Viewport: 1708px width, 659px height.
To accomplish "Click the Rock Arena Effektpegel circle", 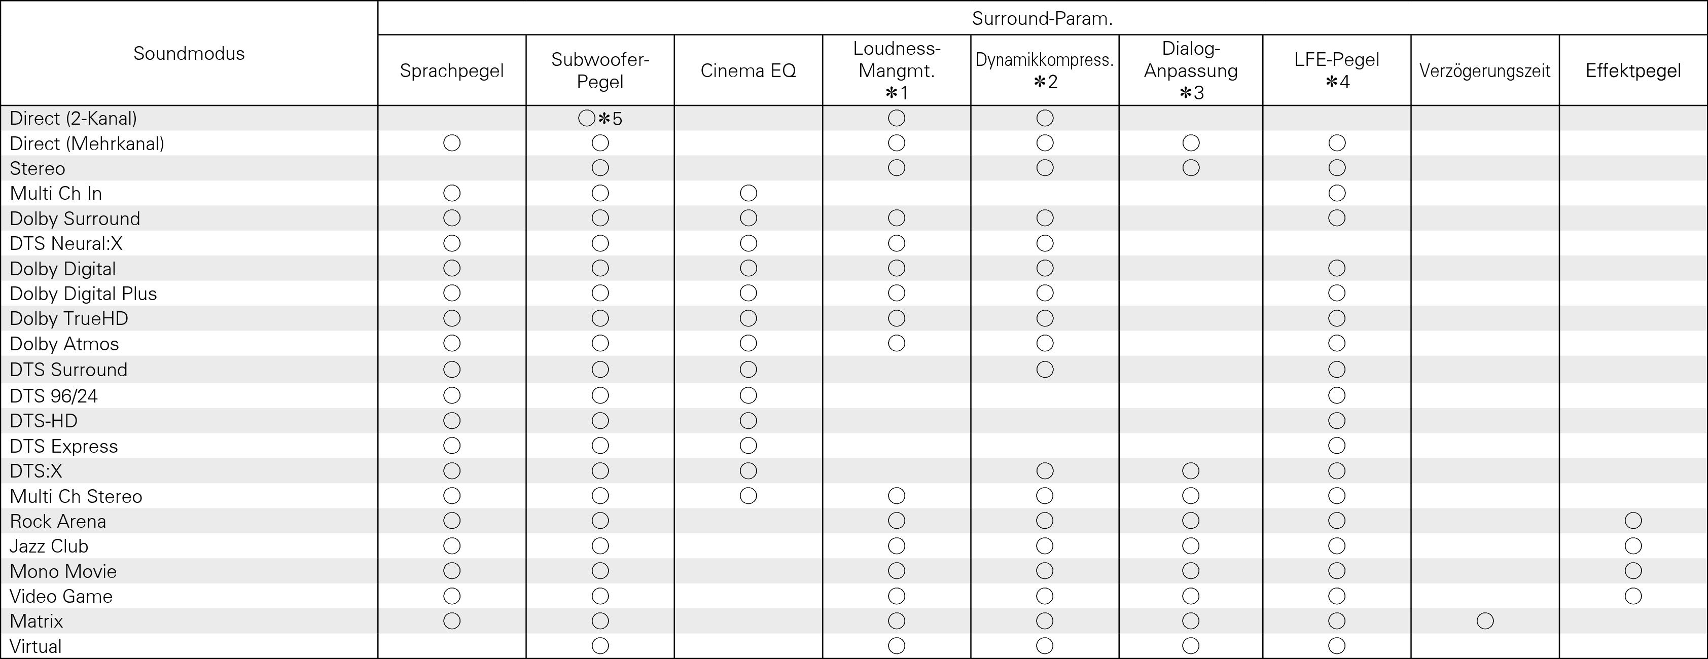I will pyautogui.click(x=1633, y=521).
